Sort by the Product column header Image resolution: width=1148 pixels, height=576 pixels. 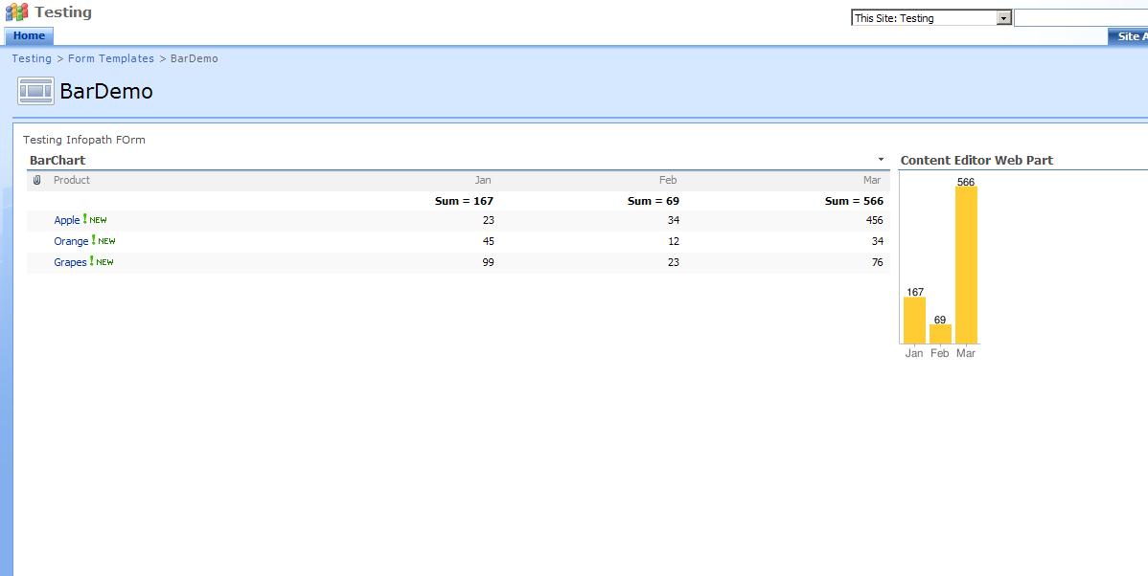(x=72, y=180)
